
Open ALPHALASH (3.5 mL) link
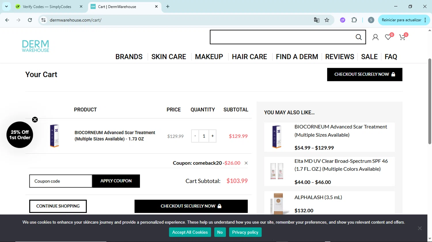click(318, 197)
